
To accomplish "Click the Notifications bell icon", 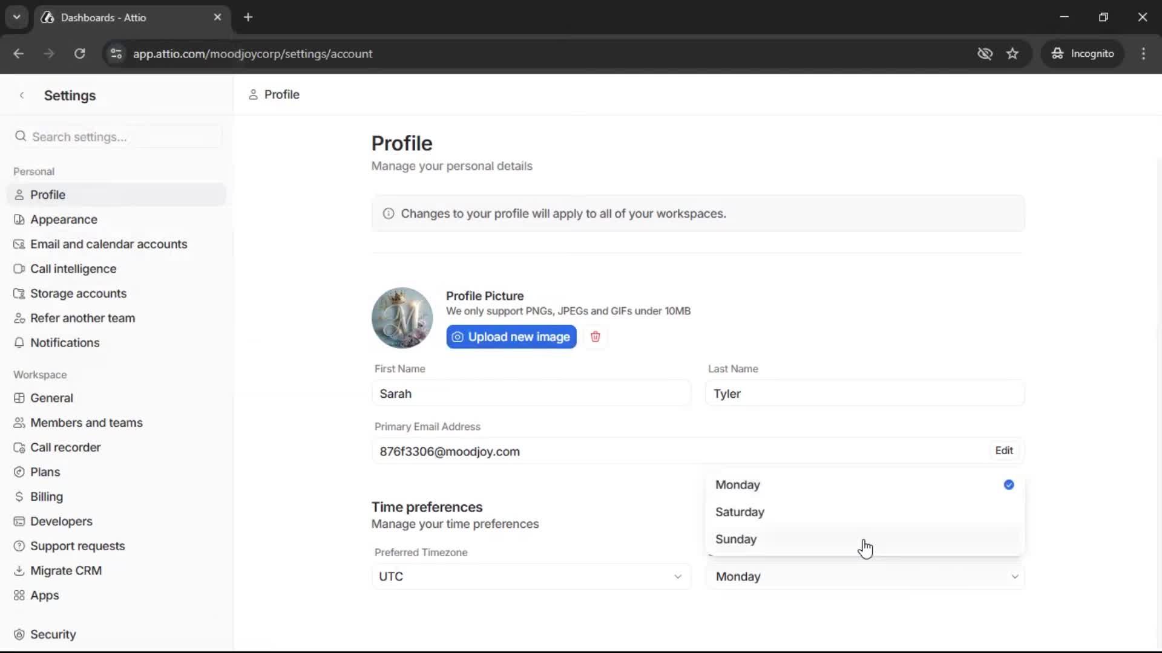I will (x=20, y=343).
